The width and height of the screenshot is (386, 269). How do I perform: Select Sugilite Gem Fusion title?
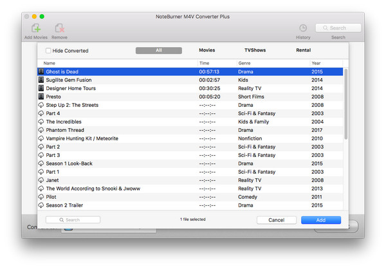(69, 80)
